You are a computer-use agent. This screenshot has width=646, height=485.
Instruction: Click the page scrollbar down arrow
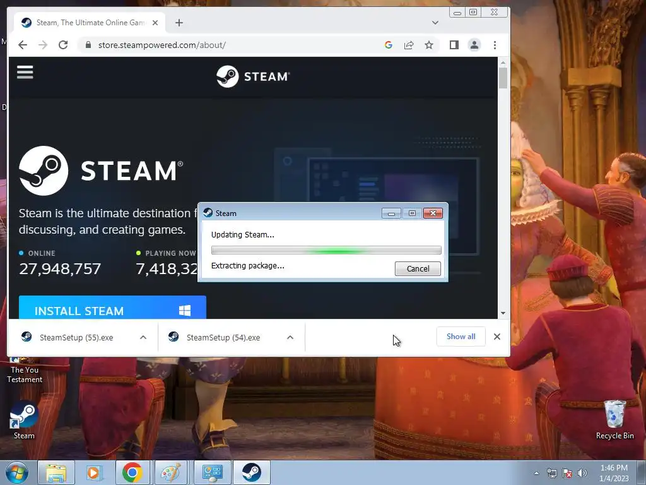[x=503, y=313]
